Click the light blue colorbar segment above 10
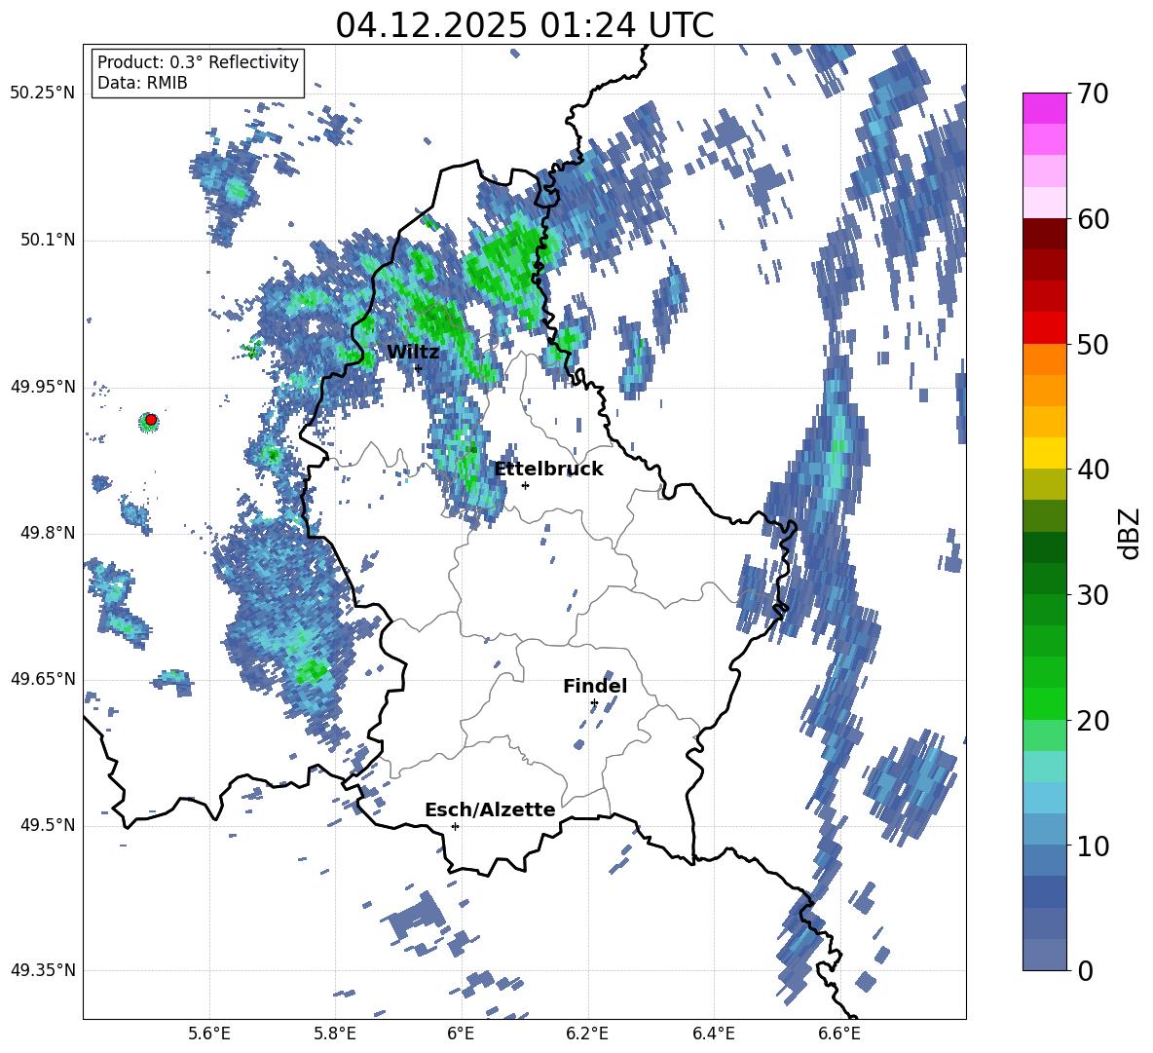 [x=1044, y=830]
